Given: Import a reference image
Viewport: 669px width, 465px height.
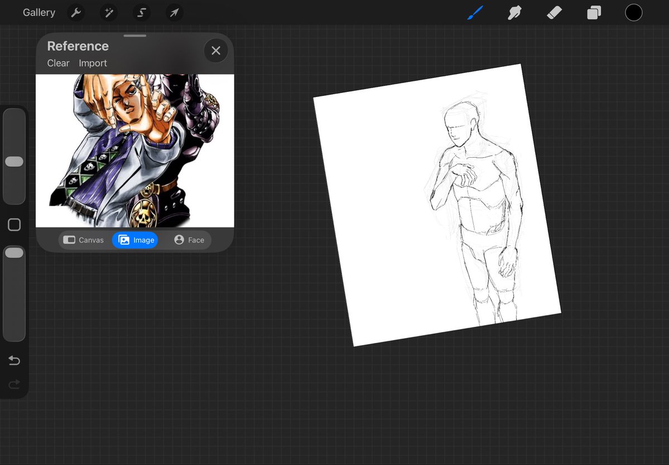Looking at the screenshot, I should 93,63.
